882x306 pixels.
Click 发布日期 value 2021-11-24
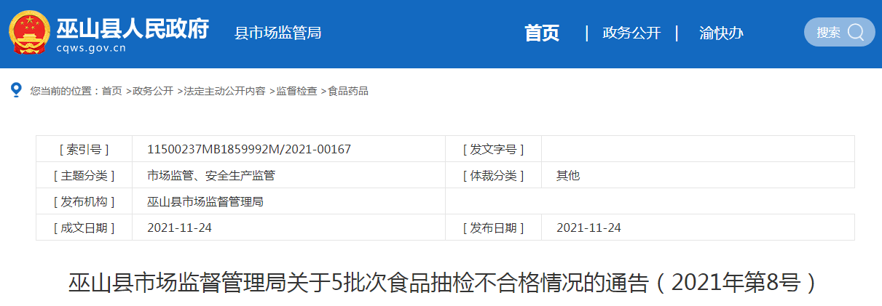(x=588, y=228)
